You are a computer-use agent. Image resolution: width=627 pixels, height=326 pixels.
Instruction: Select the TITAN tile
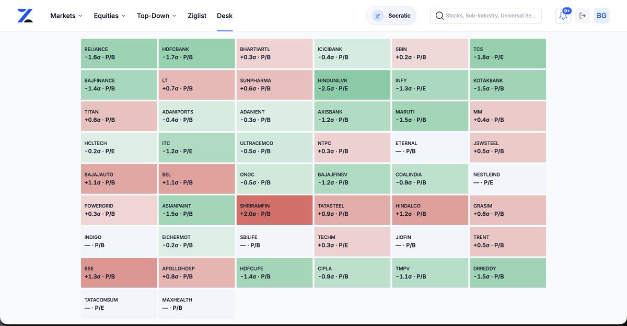[x=119, y=116]
